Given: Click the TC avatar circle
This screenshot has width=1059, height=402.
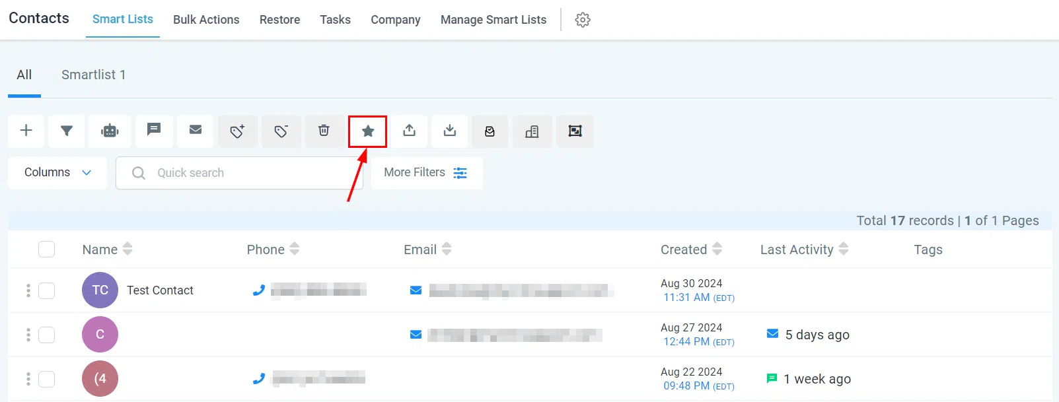Looking at the screenshot, I should 100,290.
